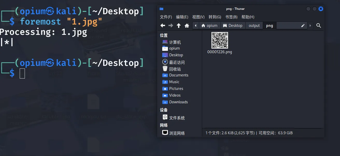
Task: Select the file name 00001226.png
Action: [219, 52]
